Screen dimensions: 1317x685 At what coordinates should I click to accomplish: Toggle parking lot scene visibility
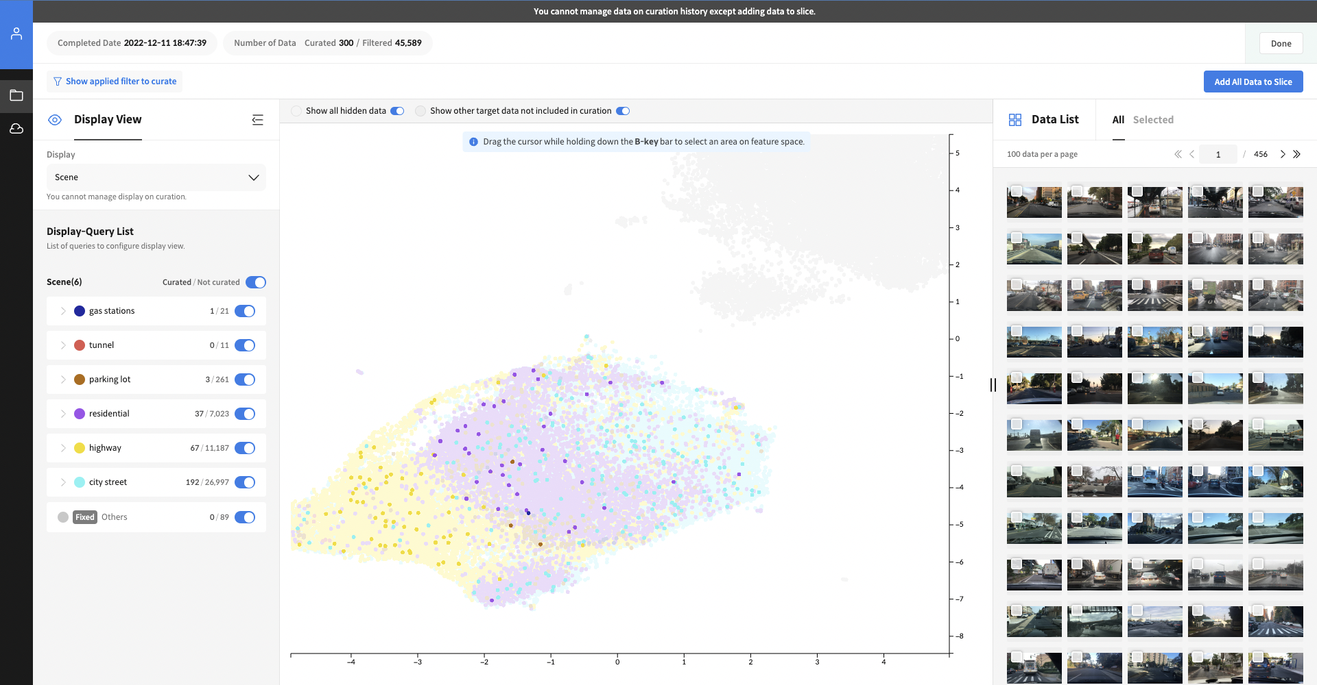[245, 379]
